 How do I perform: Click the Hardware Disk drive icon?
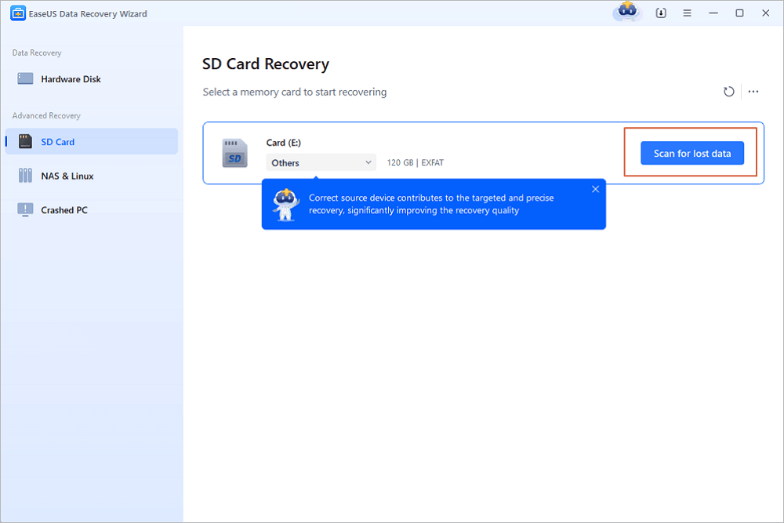coord(25,78)
